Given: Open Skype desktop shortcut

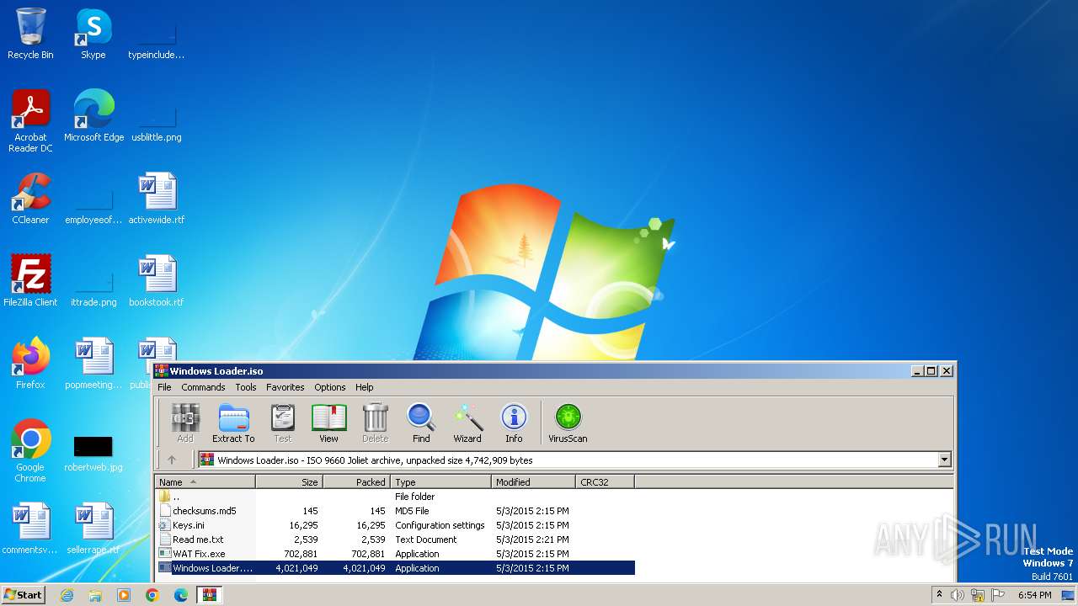Looking at the screenshot, I should [x=93, y=34].
